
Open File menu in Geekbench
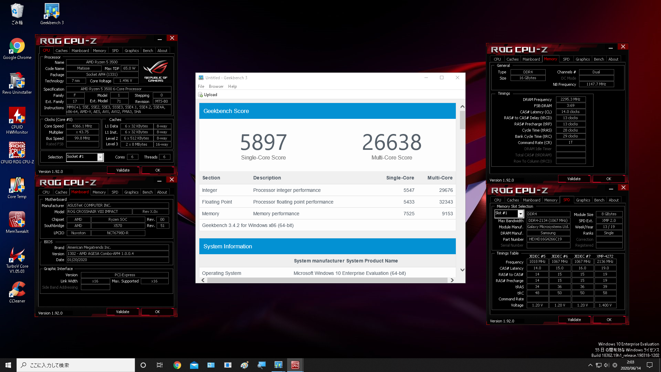click(201, 86)
